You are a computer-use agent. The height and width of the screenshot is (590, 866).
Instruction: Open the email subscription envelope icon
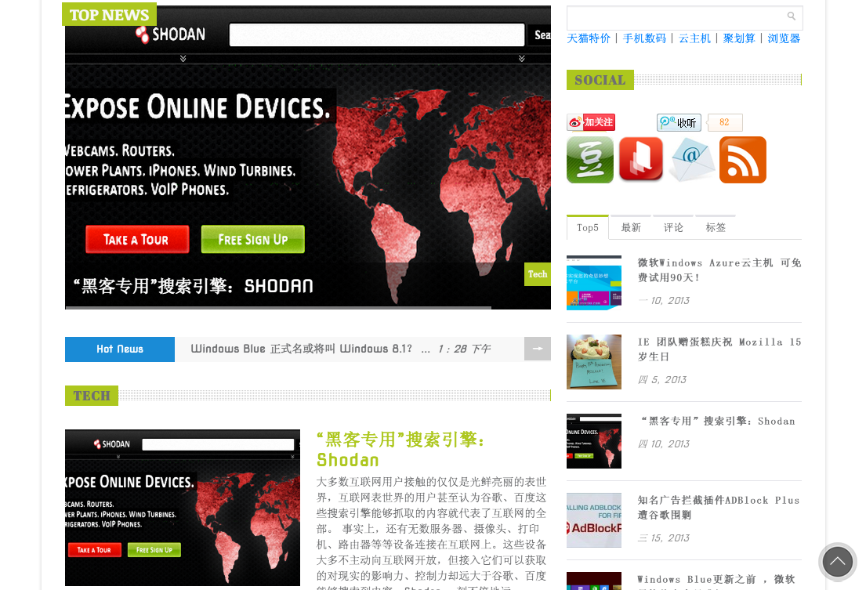691,159
